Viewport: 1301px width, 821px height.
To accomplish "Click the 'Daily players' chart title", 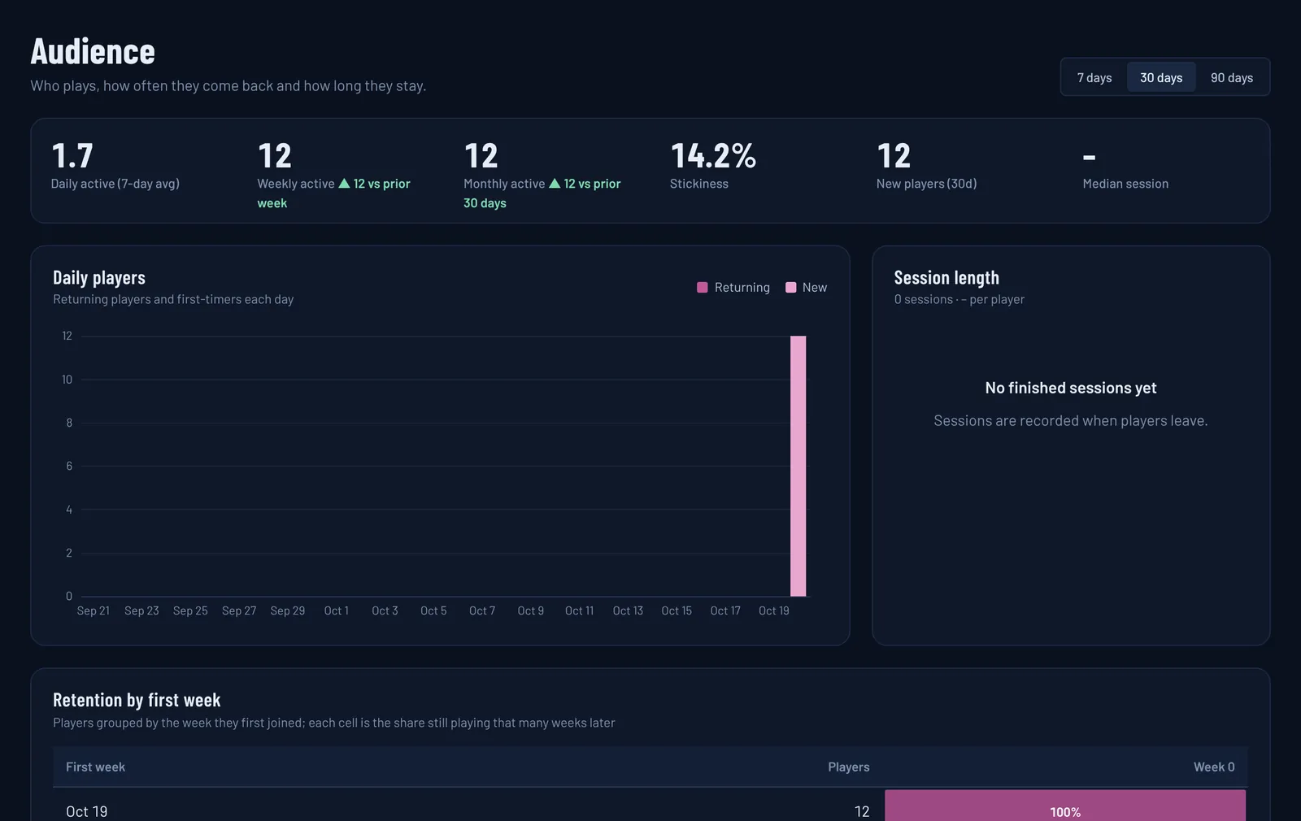I will coord(99,278).
